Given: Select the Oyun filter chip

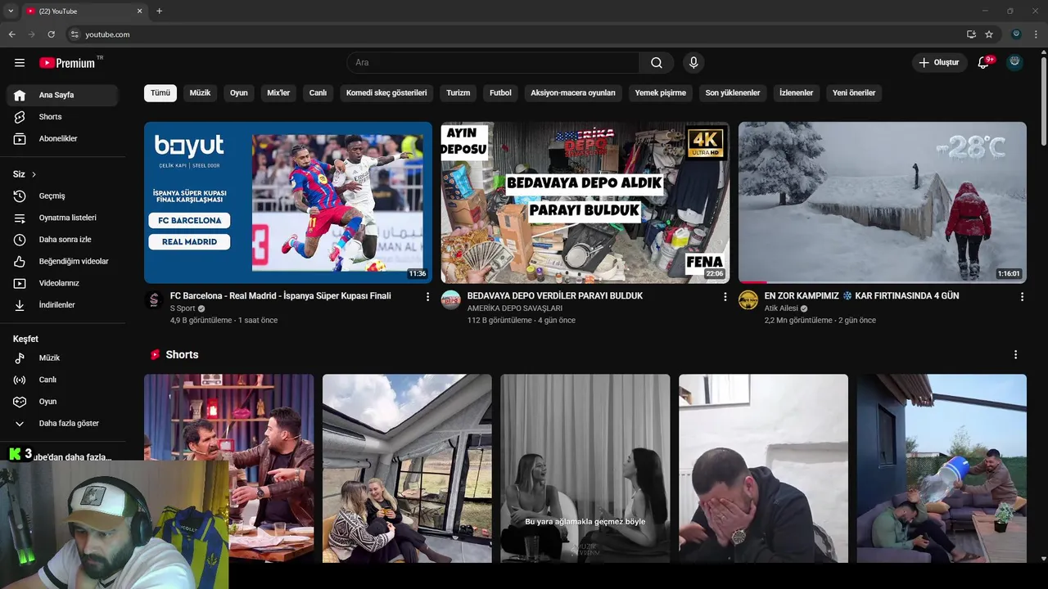Looking at the screenshot, I should pos(239,93).
